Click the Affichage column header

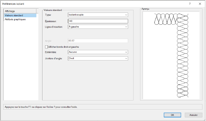point(20,11)
